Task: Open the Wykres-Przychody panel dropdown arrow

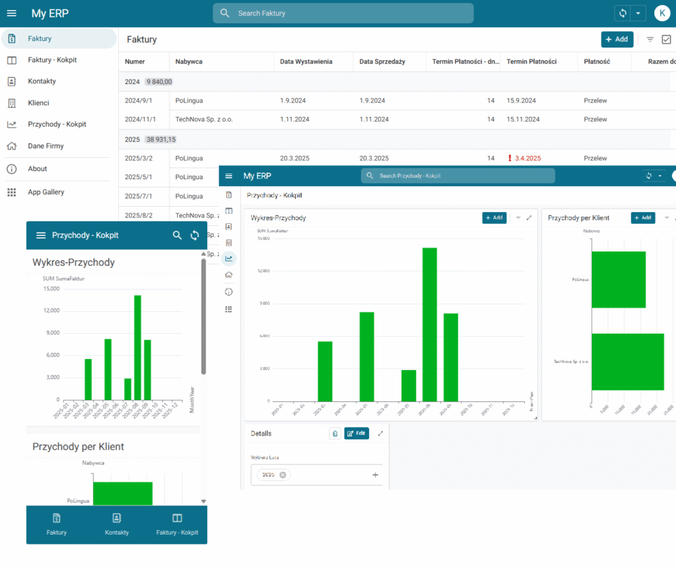Action: [x=518, y=217]
